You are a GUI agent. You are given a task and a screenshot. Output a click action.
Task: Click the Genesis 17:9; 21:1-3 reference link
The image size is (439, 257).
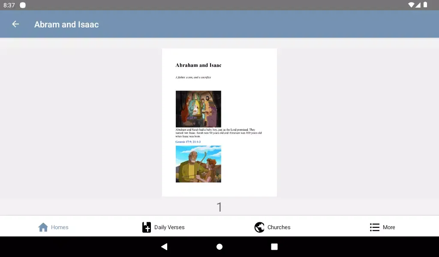(188, 142)
